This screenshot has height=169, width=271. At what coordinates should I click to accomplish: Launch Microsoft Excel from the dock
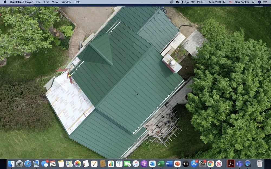point(161,164)
